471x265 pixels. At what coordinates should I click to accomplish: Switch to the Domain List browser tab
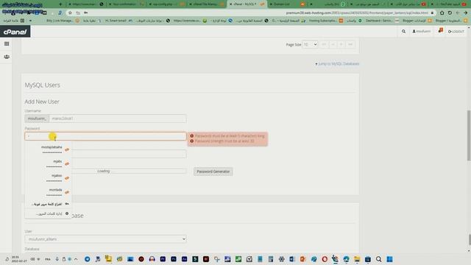coord(287,4)
